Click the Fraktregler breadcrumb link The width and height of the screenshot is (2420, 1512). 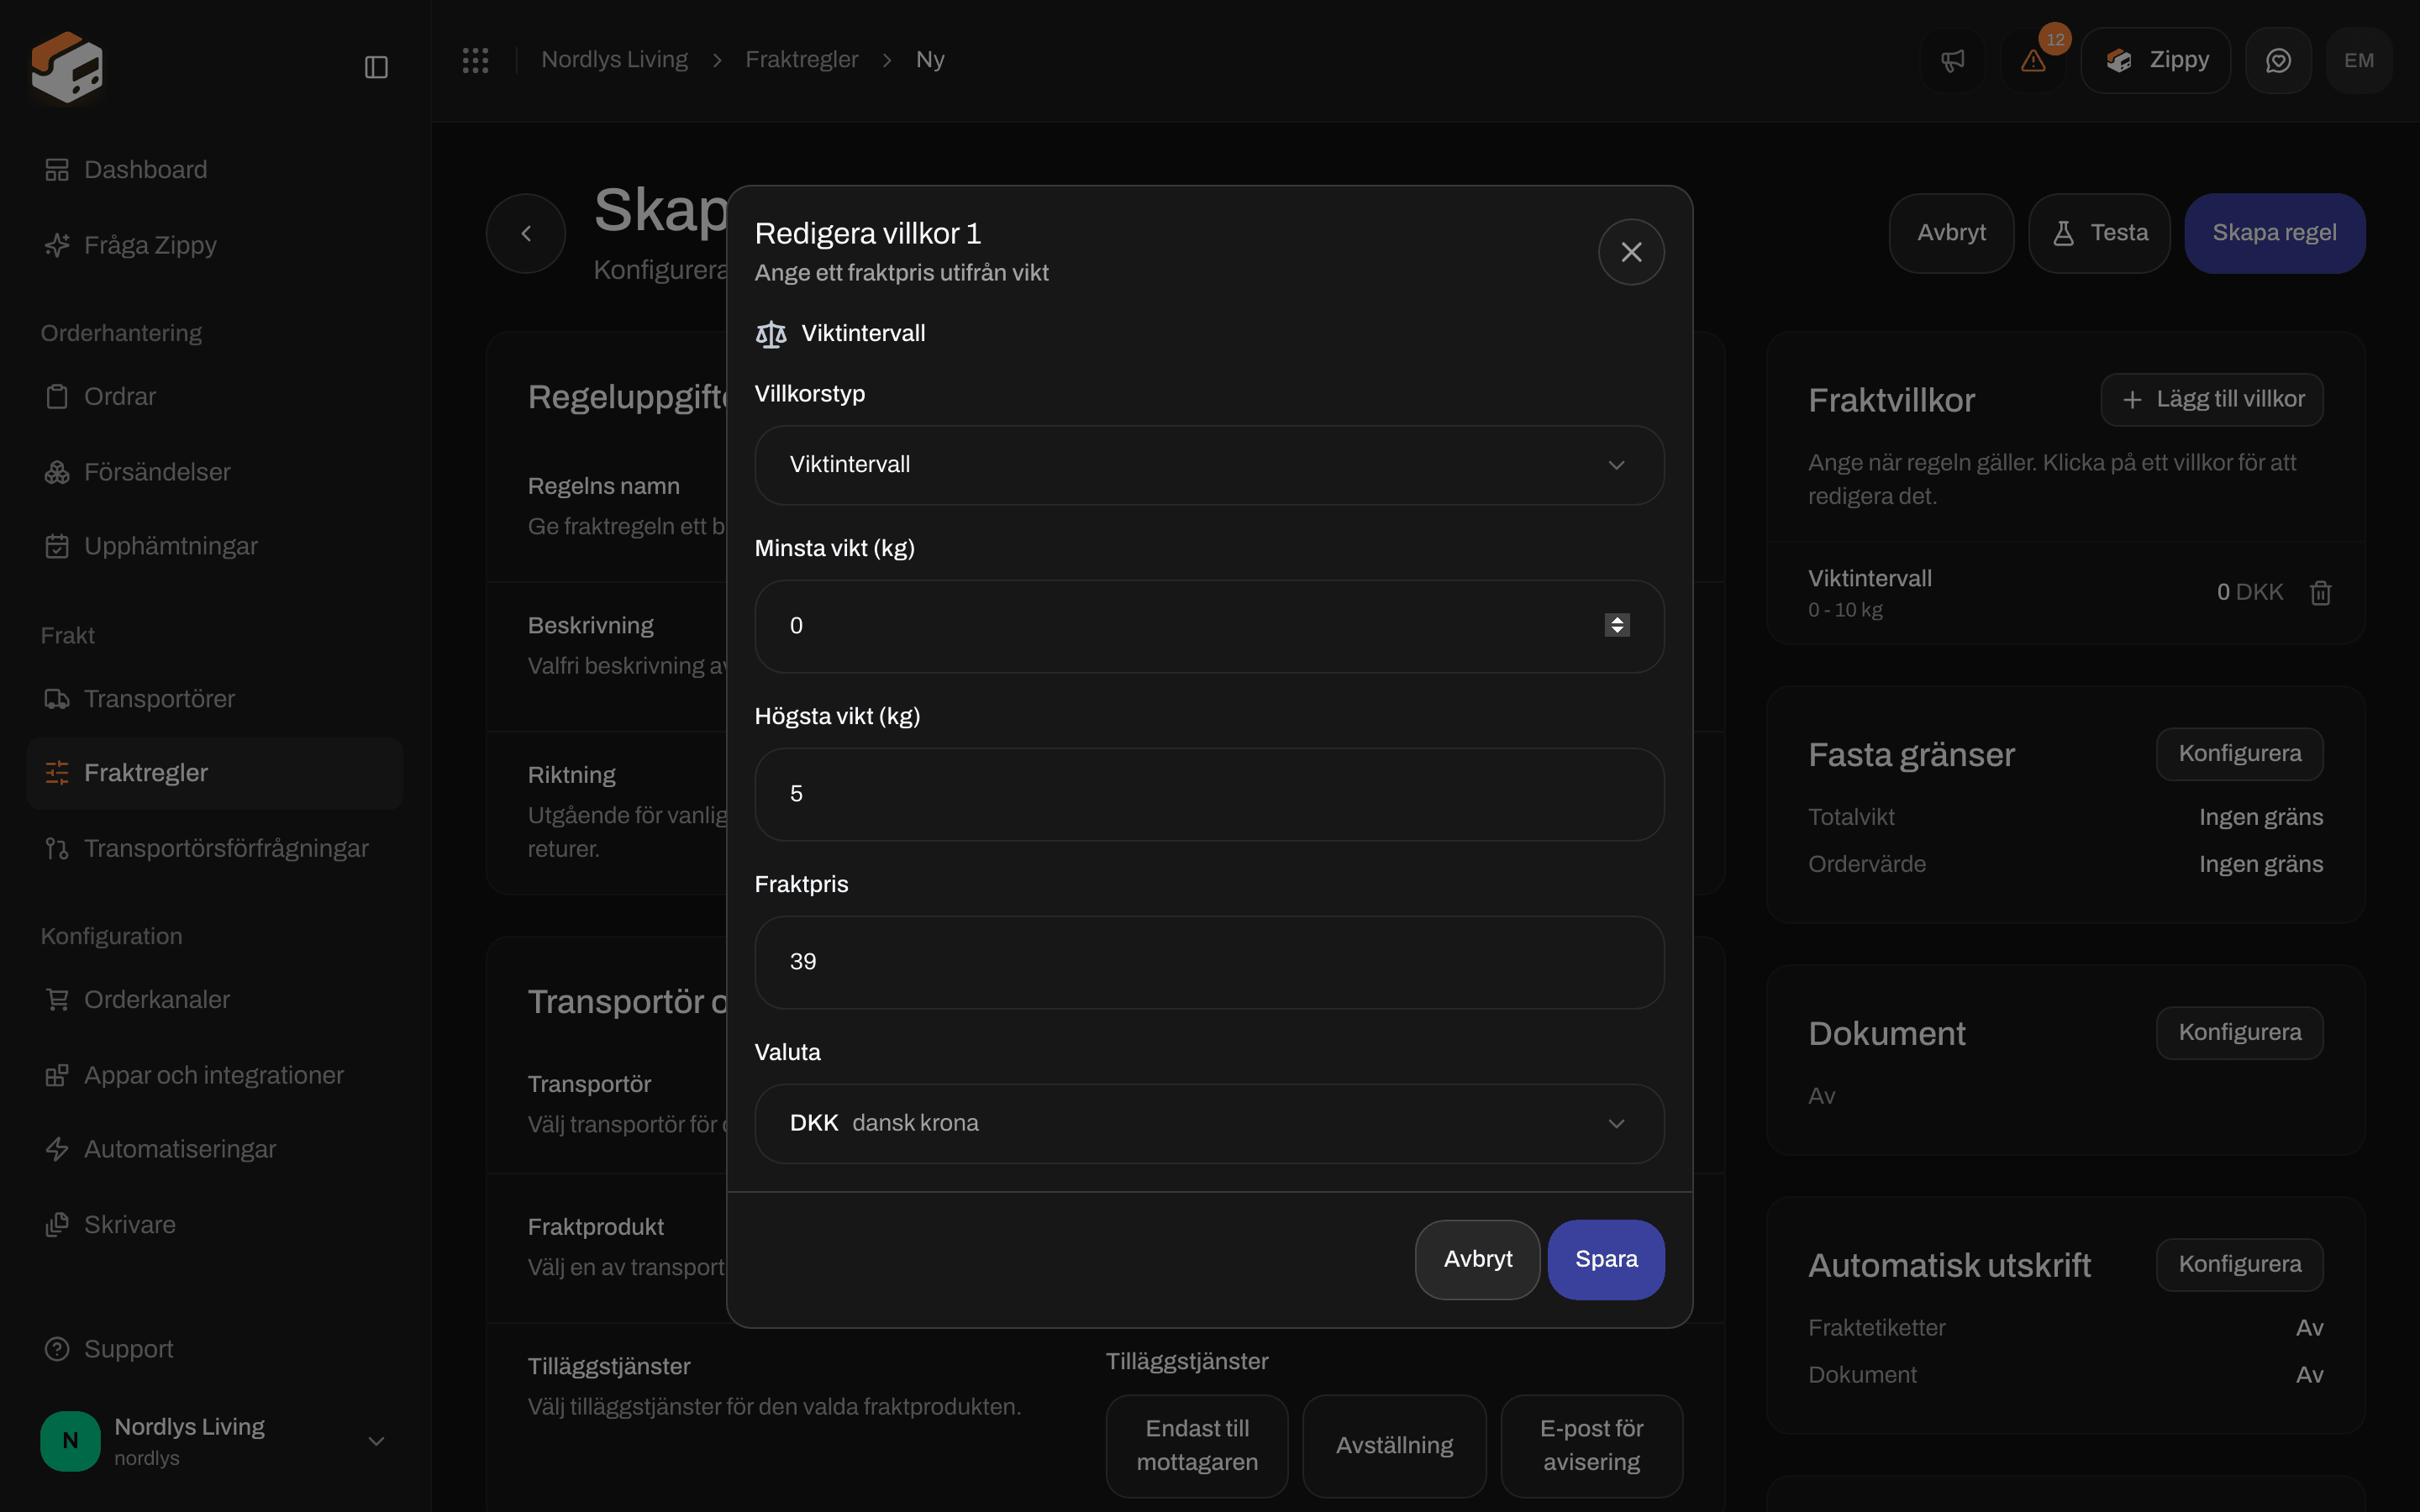click(x=801, y=60)
